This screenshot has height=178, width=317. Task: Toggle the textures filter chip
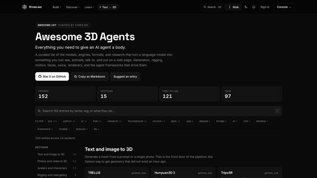(x=82, y=129)
